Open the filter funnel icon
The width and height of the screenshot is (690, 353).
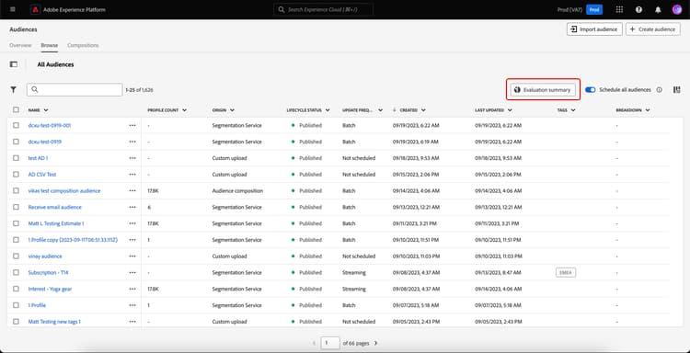(14, 90)
